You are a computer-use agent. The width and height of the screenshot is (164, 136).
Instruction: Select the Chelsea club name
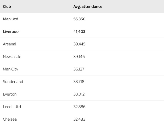point(10,119)
